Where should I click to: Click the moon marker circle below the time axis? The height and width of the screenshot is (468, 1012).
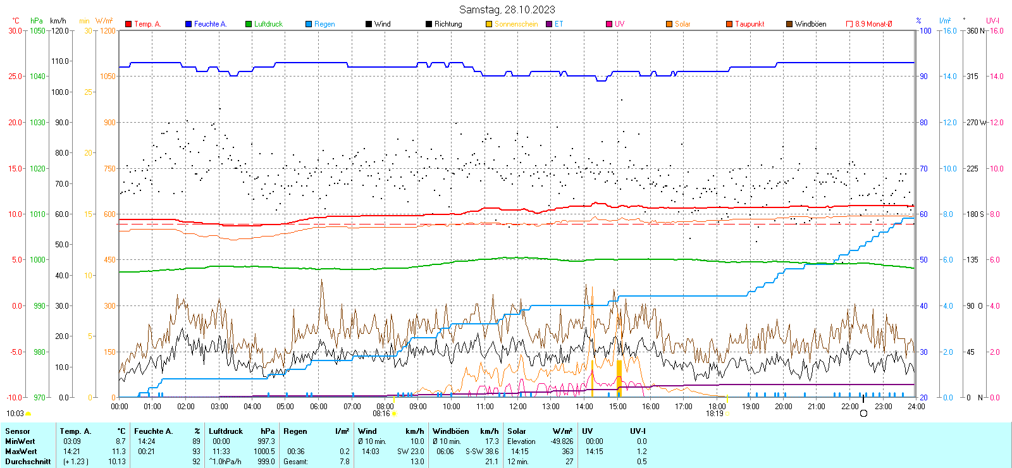click(863, 414)
